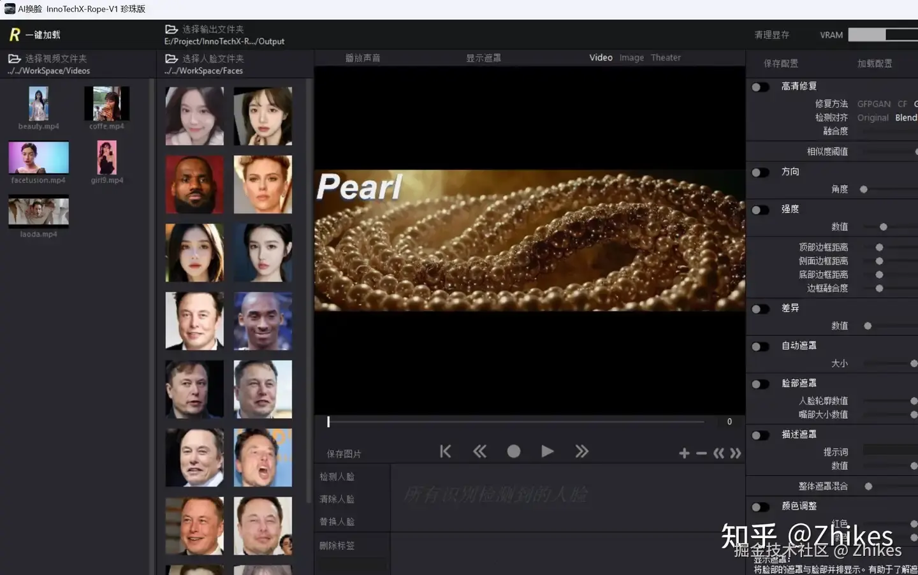
Task: Select GFPGAN restoration method
Action: [x=874, y=104]
